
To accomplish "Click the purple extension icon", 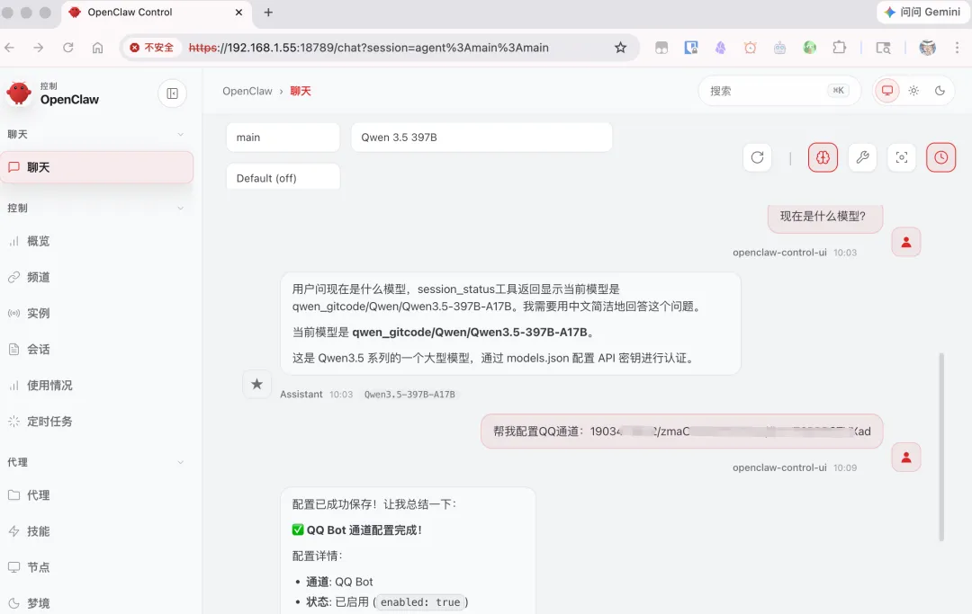I will (x=720, y=48).
